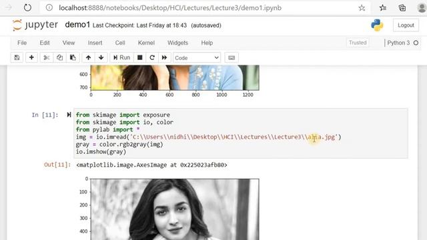Click the Last Checkpoint status text
Viewport: 427px width, 240px height.
tap(139, 25)
